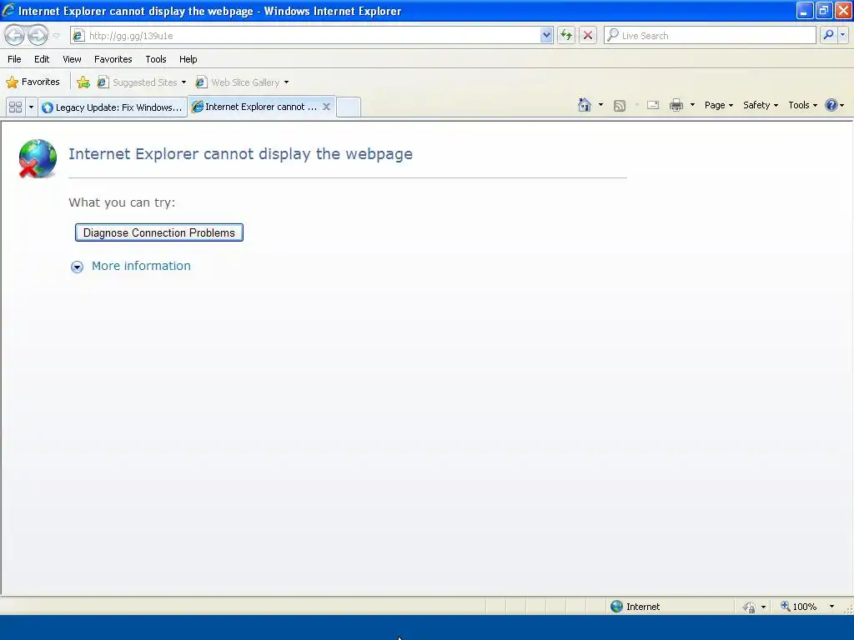
Task: Open the File menu
Action: click(14, 59)
